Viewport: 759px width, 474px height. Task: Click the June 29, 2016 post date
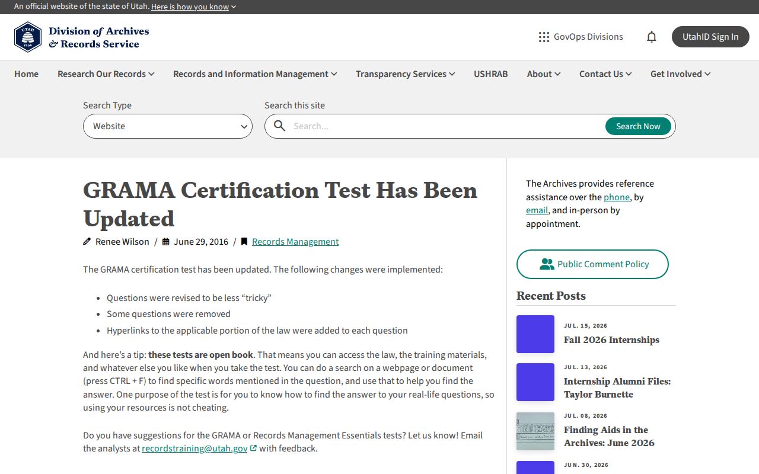point(201,242)
